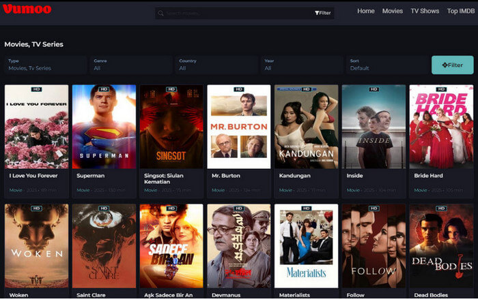Click the HD badge on Dead Bodies poster
478x299 pixels.
coord(441,208)
